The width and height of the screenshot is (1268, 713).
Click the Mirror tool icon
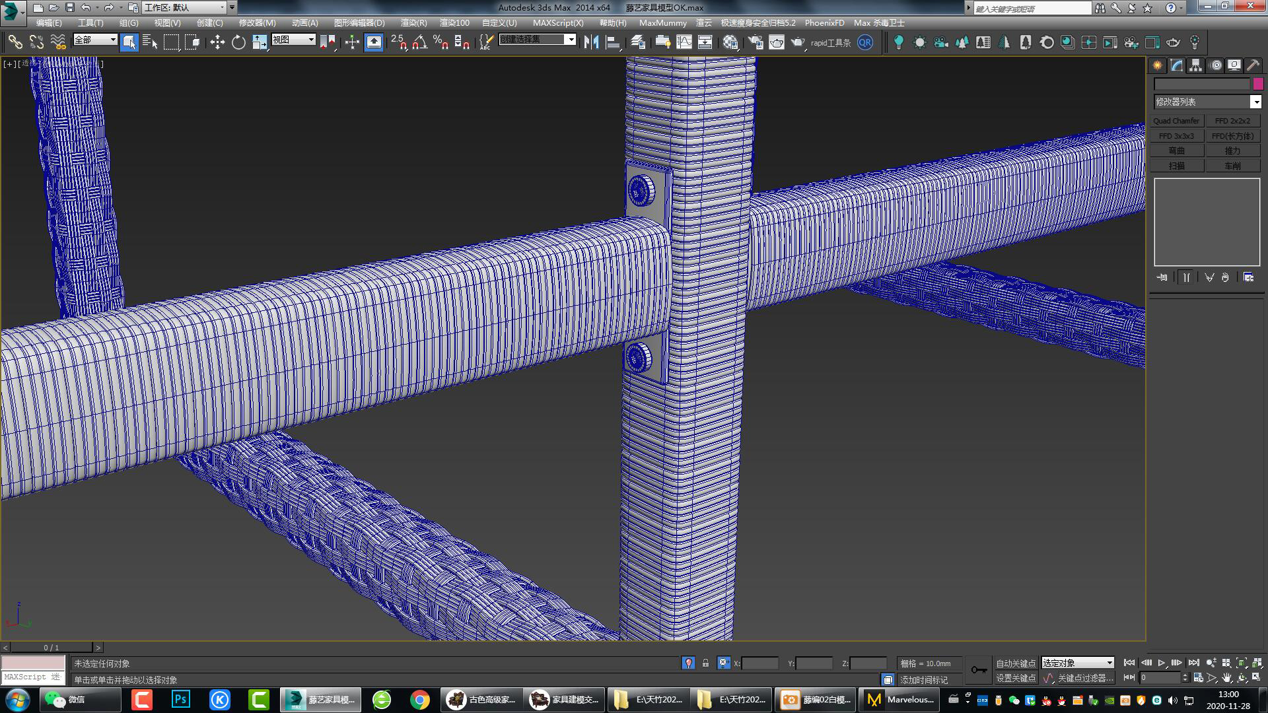pyautogui.click(x=592, y=43)
